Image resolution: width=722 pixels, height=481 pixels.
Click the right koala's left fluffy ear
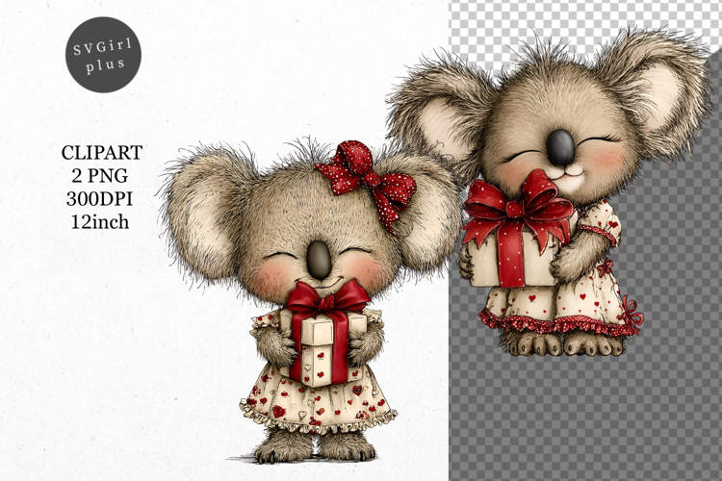pyautogui.click(x=433, y=115)
